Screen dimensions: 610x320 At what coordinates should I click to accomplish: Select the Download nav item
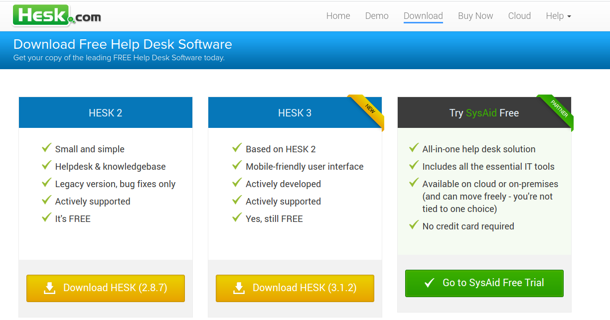point(423,16)
